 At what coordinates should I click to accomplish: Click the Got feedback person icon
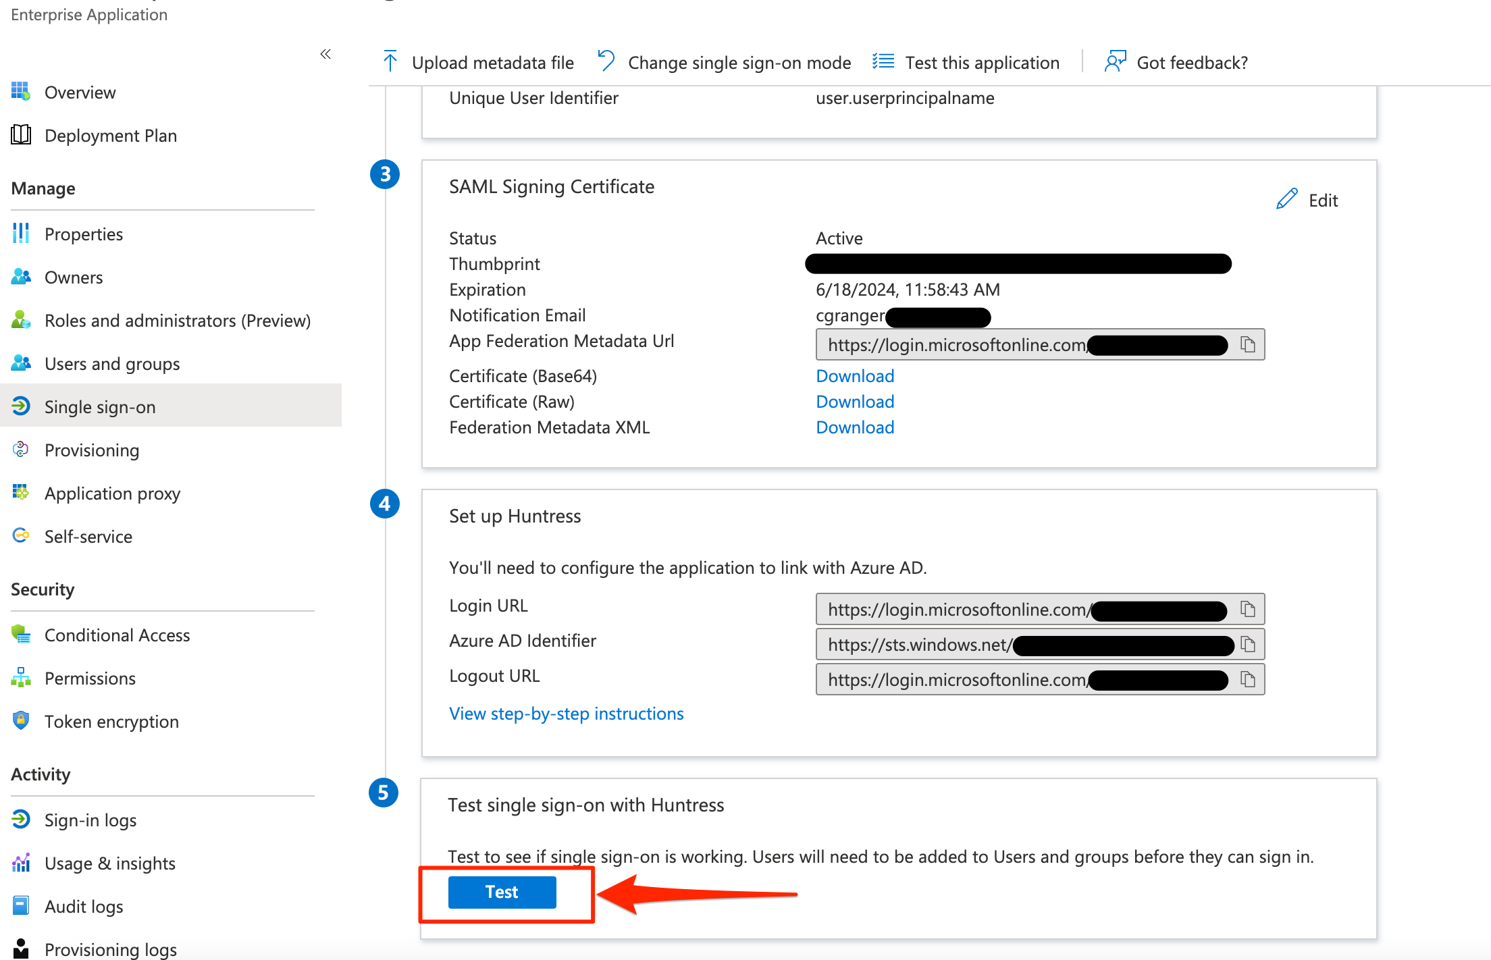1116,61
